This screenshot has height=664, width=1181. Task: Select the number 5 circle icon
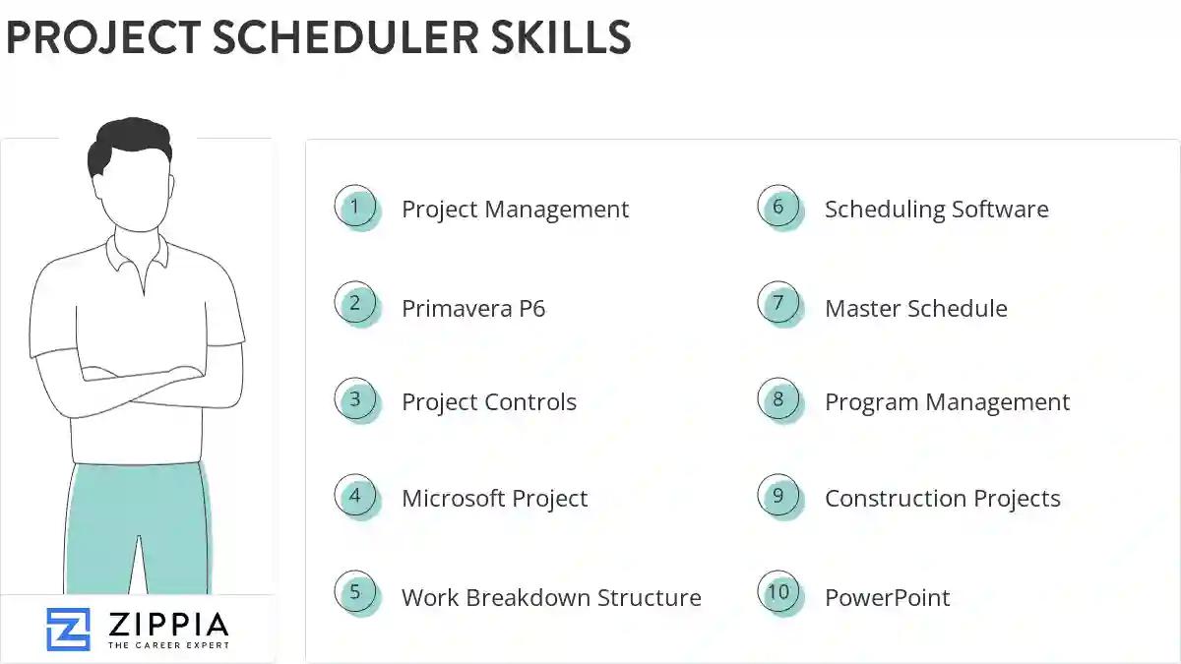(355, 593)
